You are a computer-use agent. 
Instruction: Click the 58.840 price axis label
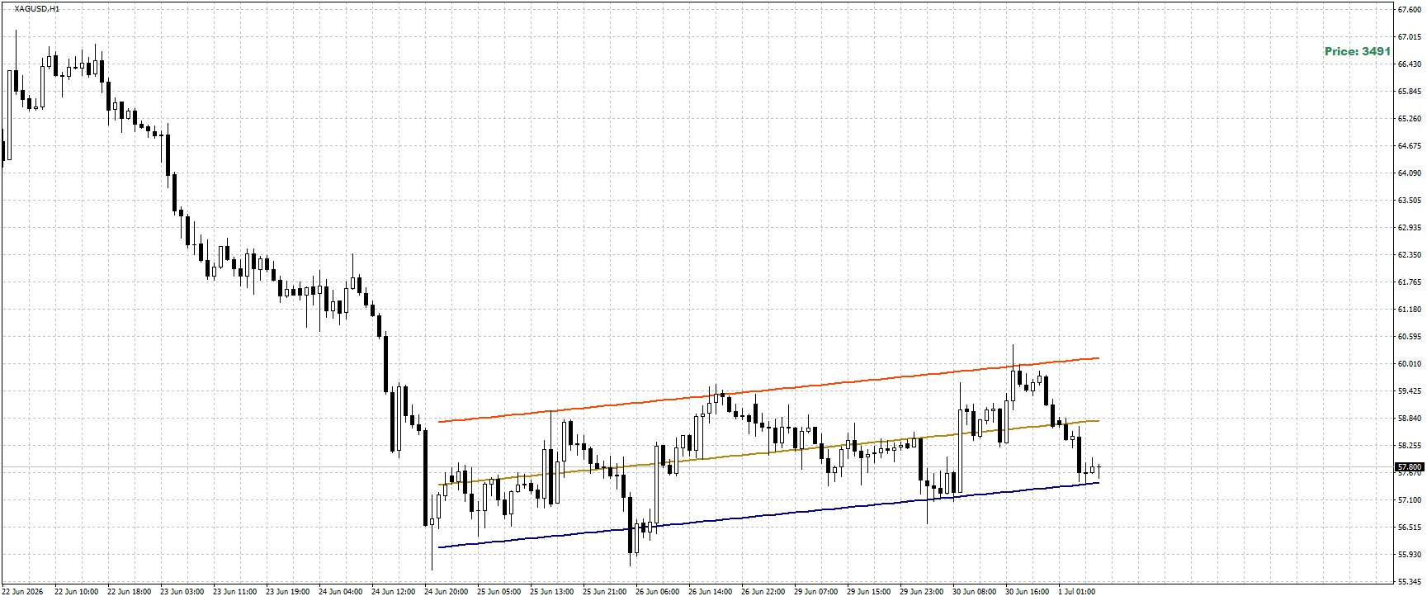coord(1410,418)
